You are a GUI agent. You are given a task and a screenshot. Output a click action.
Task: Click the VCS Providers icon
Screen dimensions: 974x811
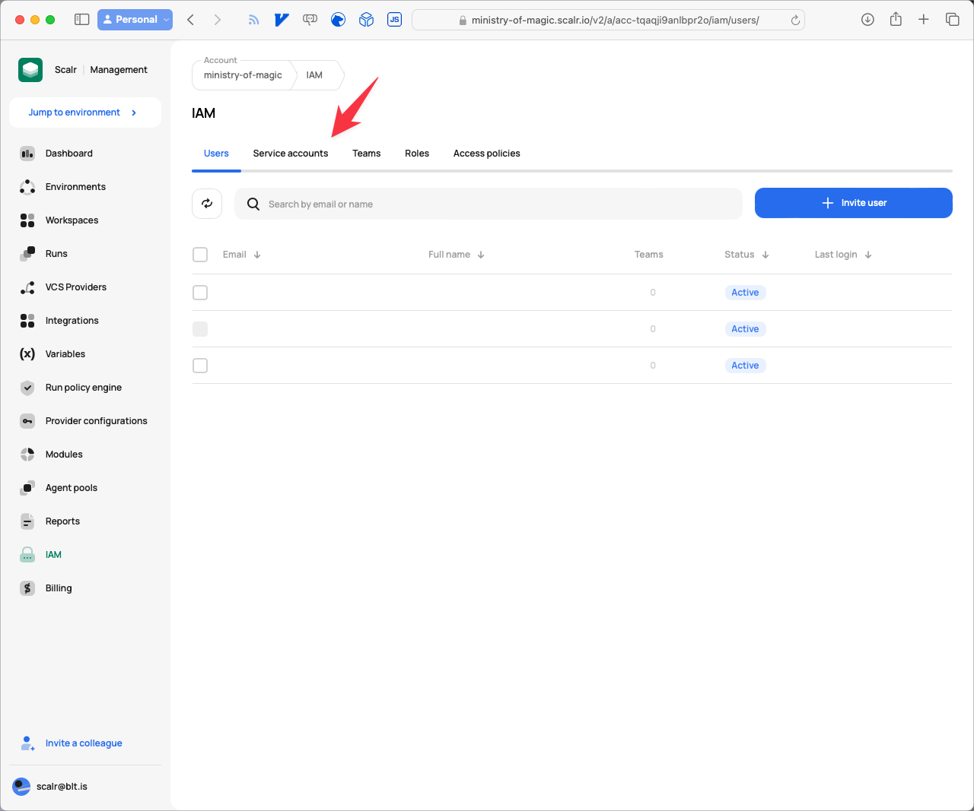pos(27,287)
